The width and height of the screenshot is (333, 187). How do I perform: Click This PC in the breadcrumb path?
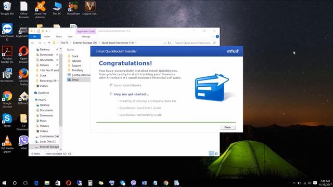(x=65, y=43)
